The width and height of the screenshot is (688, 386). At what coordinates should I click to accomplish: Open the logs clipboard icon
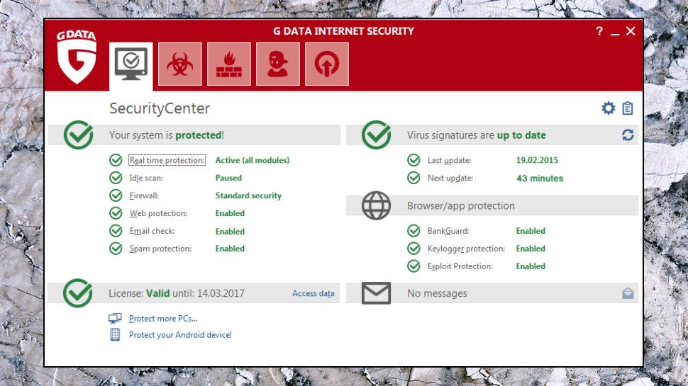(628, 108)
